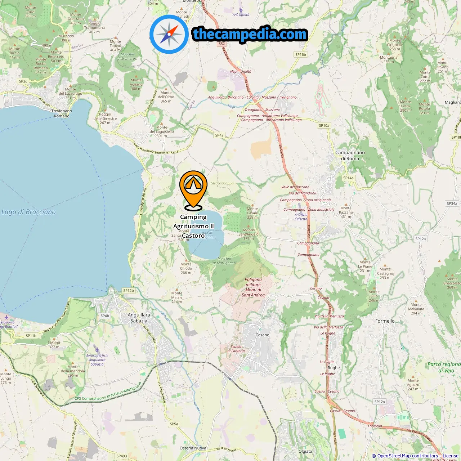Click the Lago di Bracciano label
Viewport: 461px width, 461px height.
[x=29, y=212]
